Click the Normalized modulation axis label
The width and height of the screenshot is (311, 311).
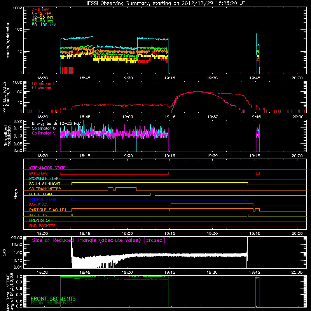(7, 136)
